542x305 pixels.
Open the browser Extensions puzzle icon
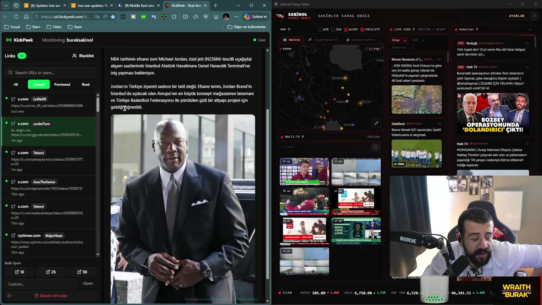click(174, 17)
